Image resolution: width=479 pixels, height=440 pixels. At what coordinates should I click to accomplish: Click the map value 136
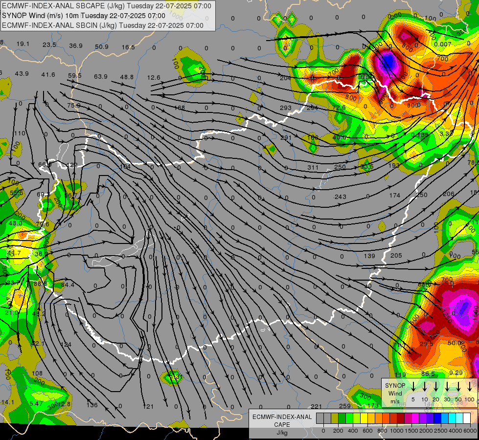pyautogui.click(x=92, y=405)
